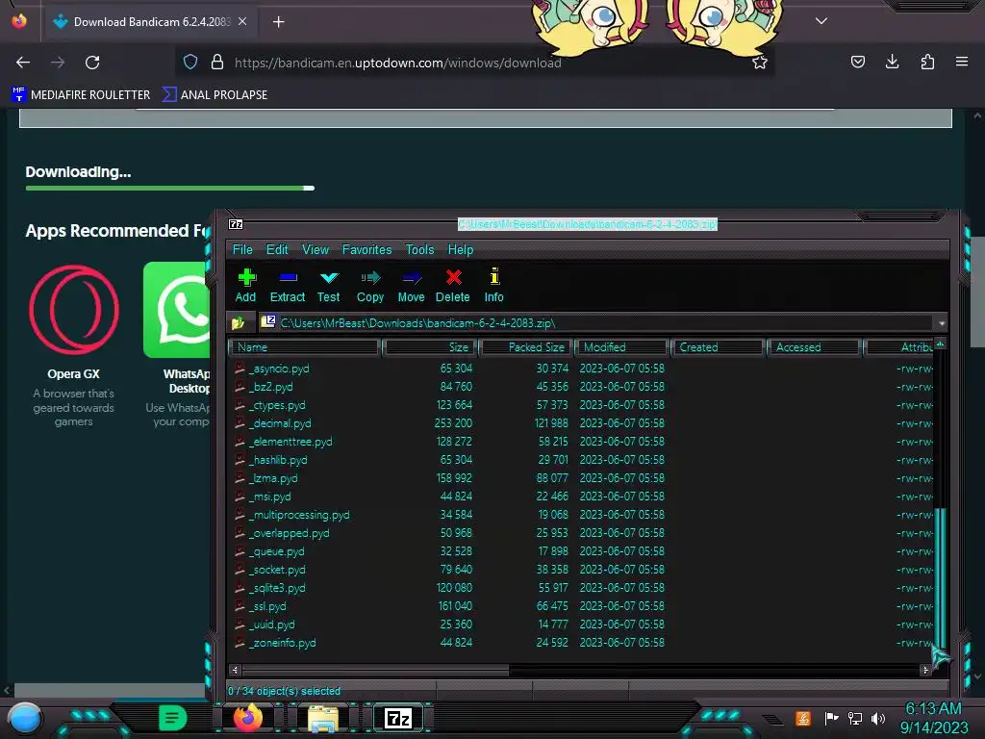Image resolution: width=985 pixels, height=739 pixels.
Task: View site security lock info
Action: (217, 62)
